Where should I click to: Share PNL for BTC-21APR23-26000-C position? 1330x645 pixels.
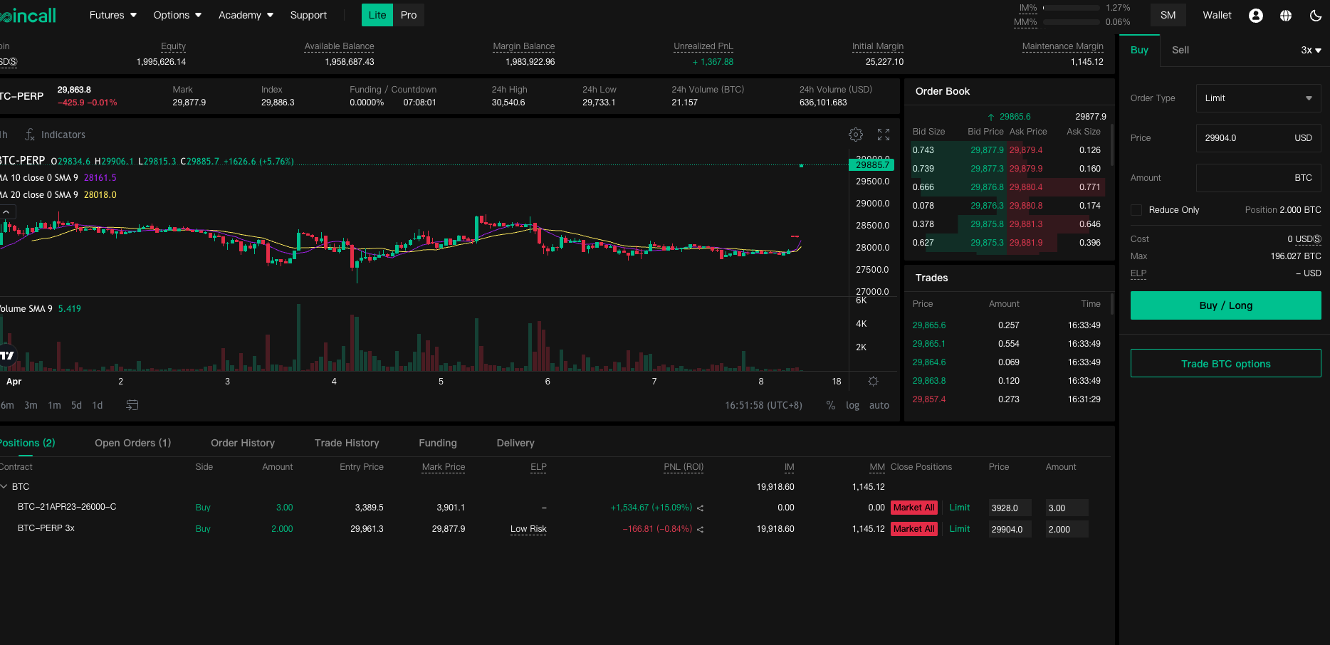tap(701, 508)
